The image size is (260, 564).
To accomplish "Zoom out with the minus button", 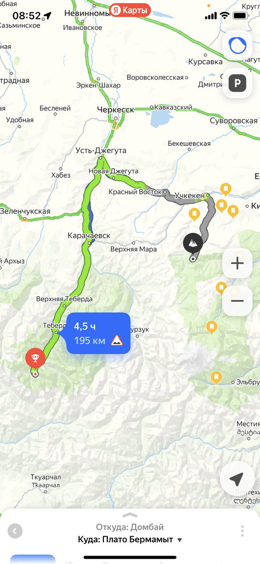I will pos(237,301).
